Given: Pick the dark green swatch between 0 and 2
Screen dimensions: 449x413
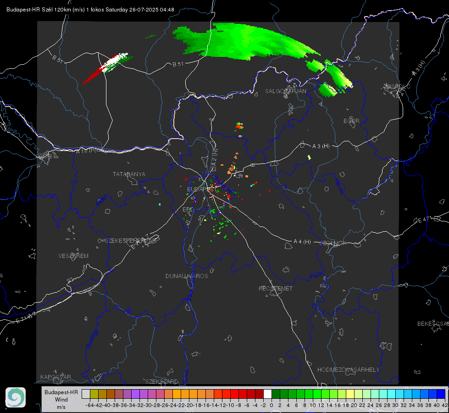Looking at the screenshot, I should pos(276,394).
